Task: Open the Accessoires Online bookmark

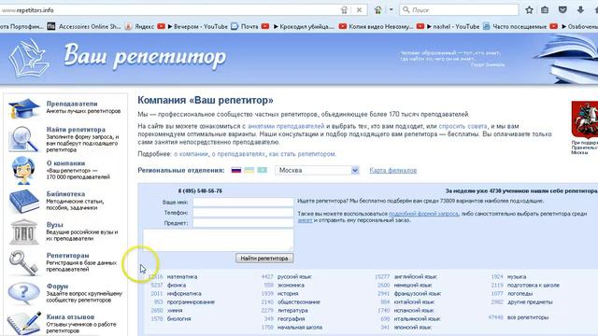Action: click(x=84, y=26)
